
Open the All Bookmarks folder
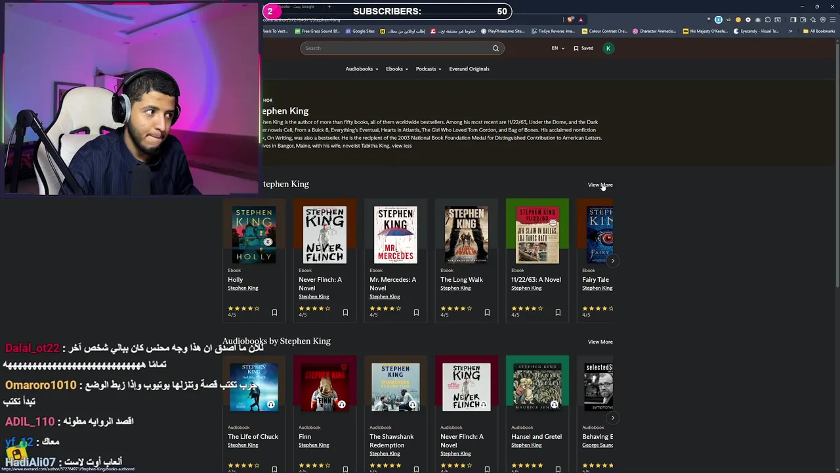[x=819, y=31]
